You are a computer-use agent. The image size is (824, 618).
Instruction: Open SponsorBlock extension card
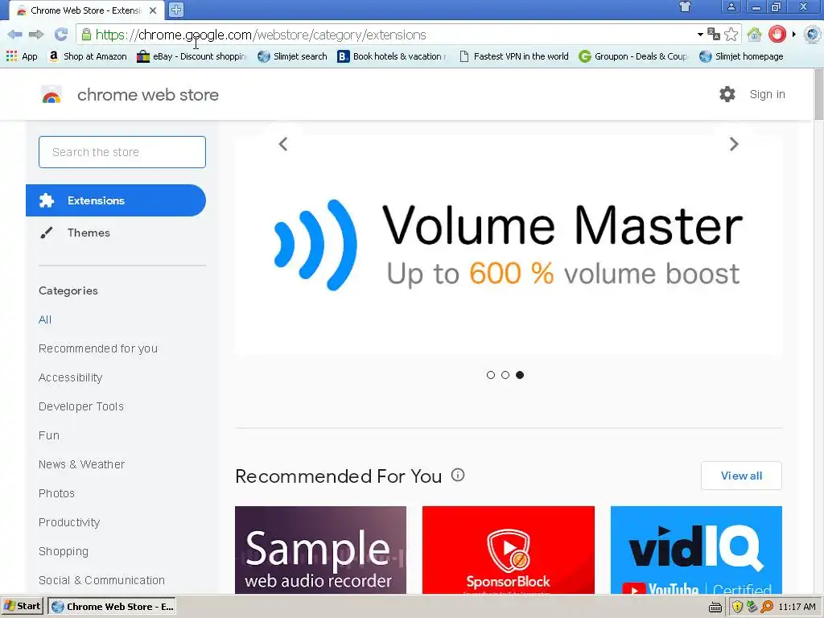(509, 550)
